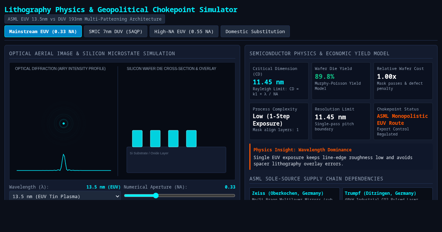Click the Resolution Limit 11.45 nm value

330,117
